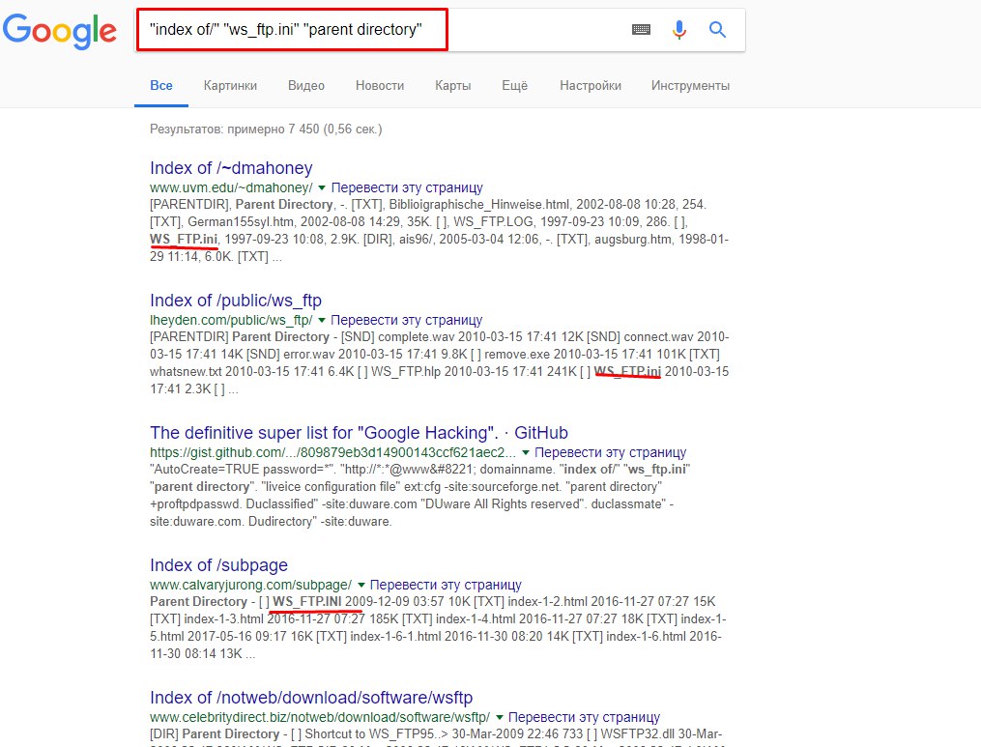Click the Google logo

[59, 30]
